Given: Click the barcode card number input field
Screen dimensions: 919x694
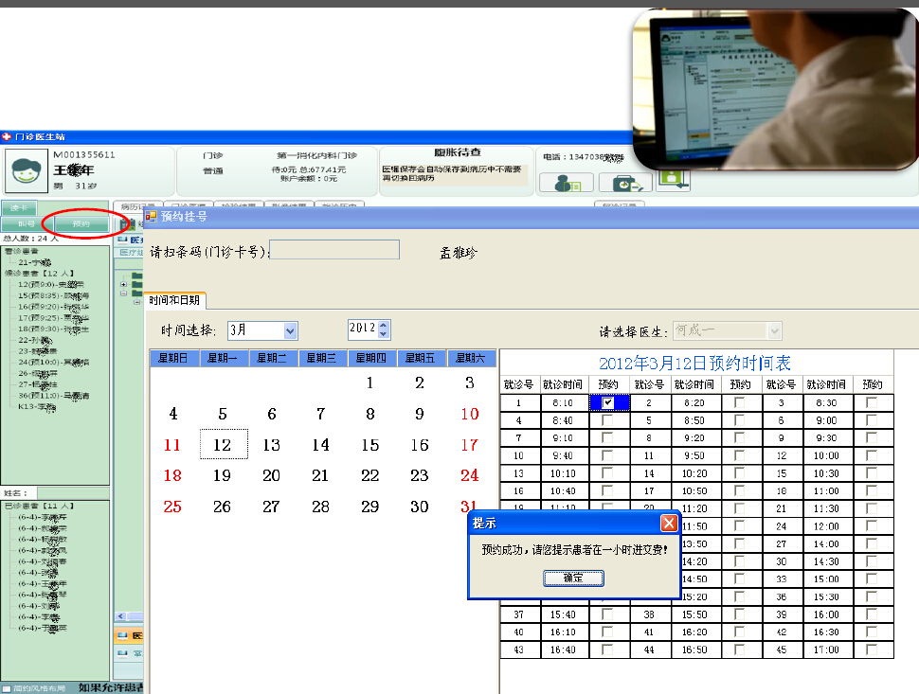Looking at the screenshot, I should tap(334, 250).
